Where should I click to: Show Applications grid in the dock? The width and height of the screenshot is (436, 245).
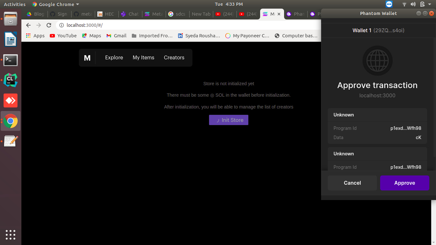click(x=11, y=234)
